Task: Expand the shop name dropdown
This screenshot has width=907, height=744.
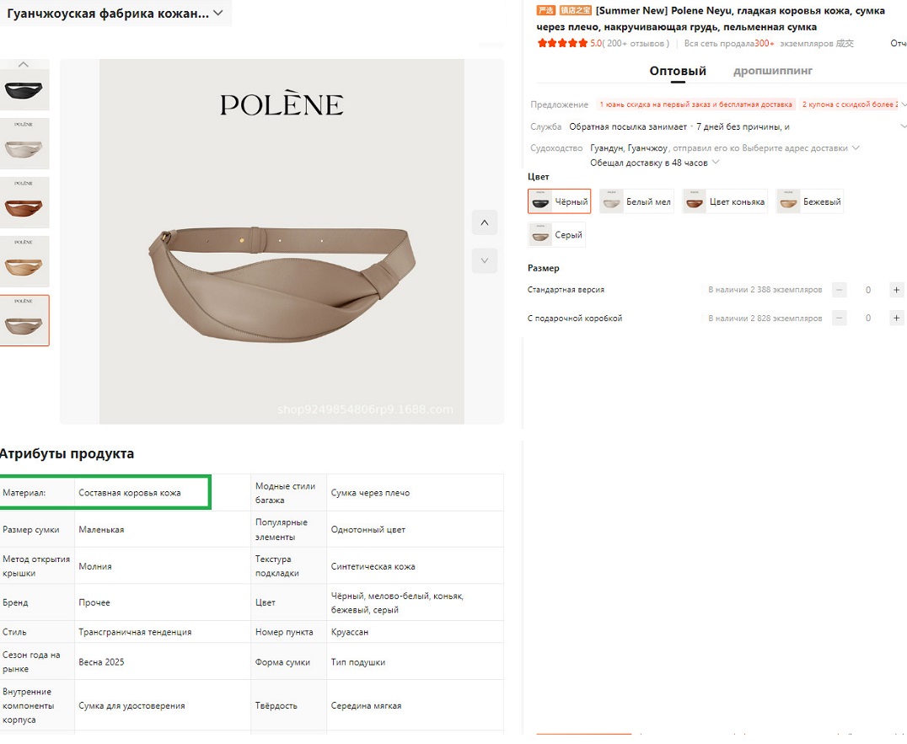Action: (x=218, y=13)
